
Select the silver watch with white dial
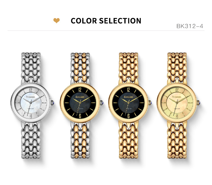[x=31, y=105]
